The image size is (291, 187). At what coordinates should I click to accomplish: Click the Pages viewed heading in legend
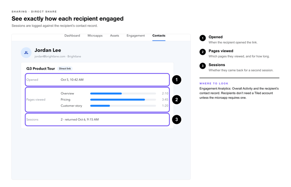click(x=221, y=51)
